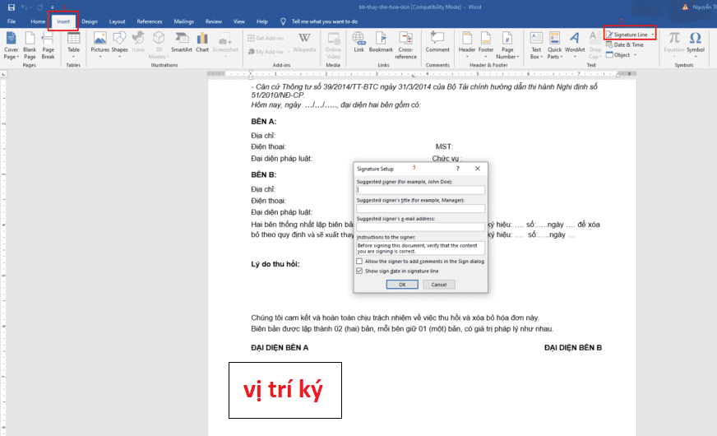Insert Date & Time

tap(625, 45)
